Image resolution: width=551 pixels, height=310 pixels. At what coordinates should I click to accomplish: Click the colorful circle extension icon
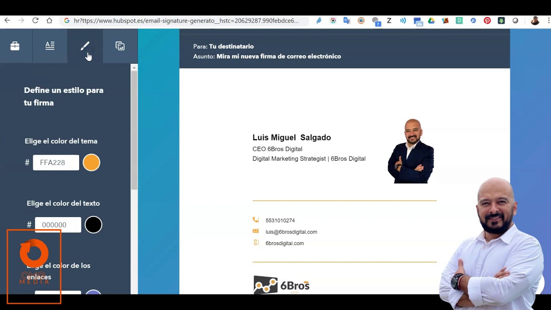pos(333,21)
